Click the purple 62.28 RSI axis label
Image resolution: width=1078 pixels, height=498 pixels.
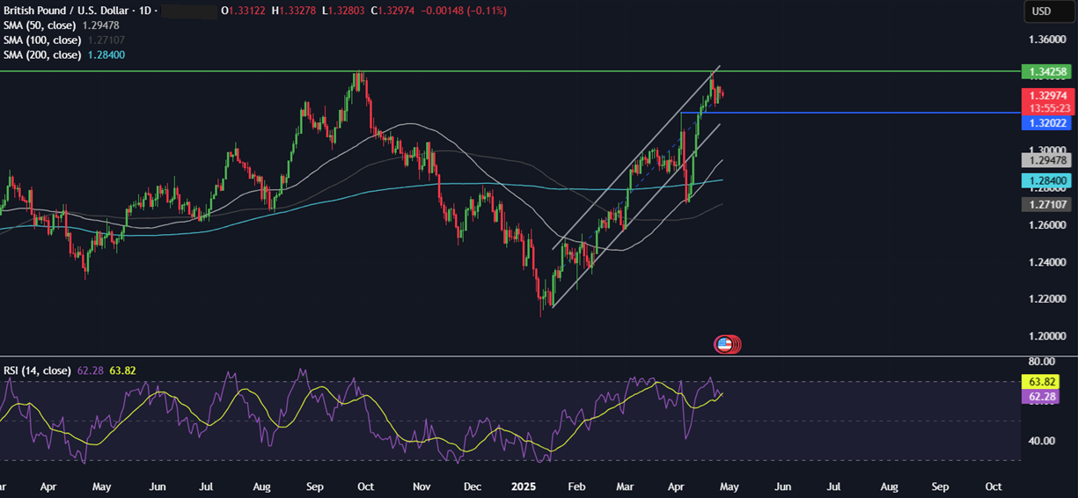pyautogui.click(x=1042, y=397)
